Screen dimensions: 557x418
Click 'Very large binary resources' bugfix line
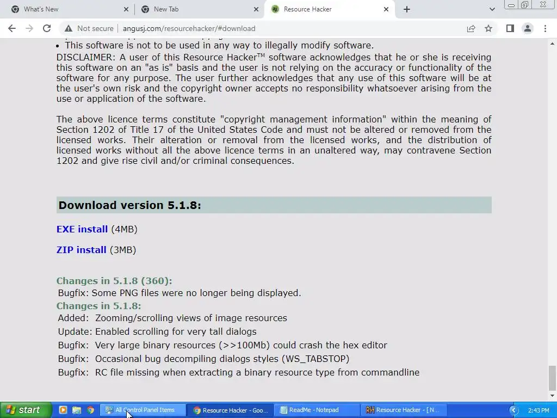tap(222, 345)
